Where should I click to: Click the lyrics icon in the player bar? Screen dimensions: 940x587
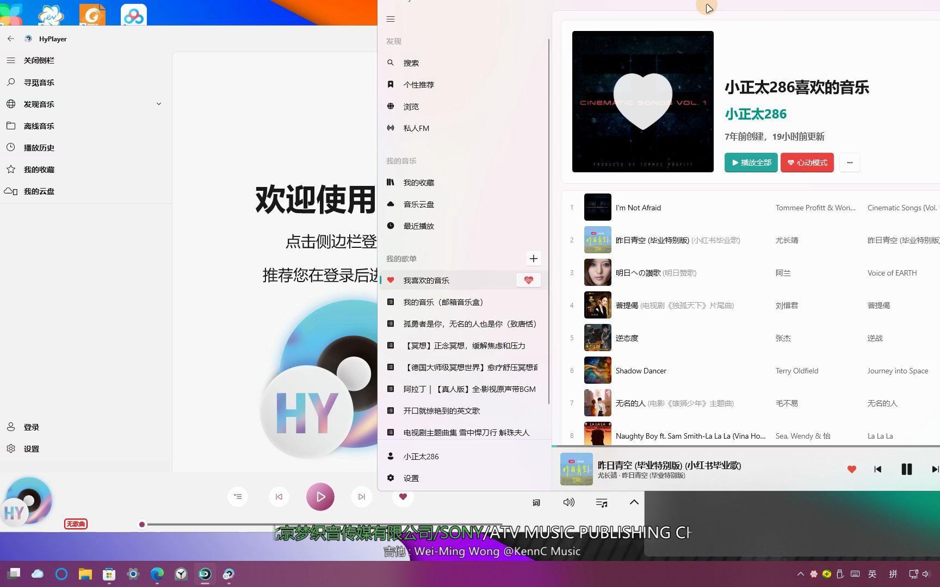536,502
